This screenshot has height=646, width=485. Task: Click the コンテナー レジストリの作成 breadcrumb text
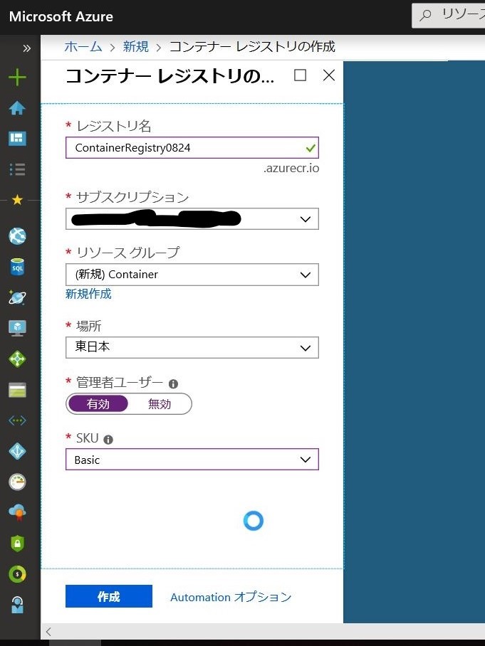pos(252,46)
